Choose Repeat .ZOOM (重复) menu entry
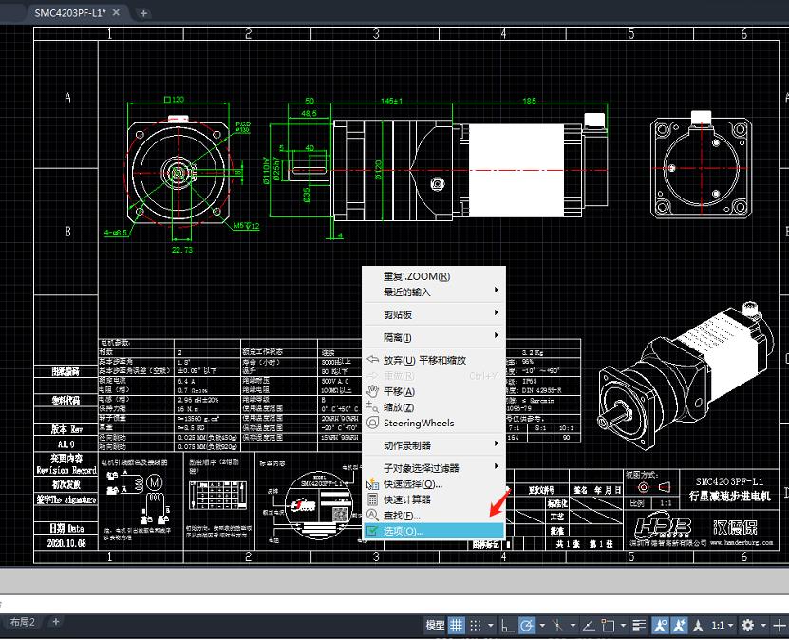This screenshot has width=789, height=640. click(x=416, y=276)
